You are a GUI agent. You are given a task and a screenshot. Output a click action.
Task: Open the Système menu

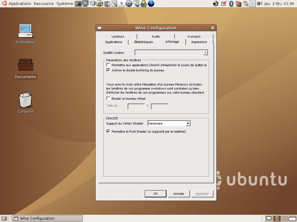65,3
